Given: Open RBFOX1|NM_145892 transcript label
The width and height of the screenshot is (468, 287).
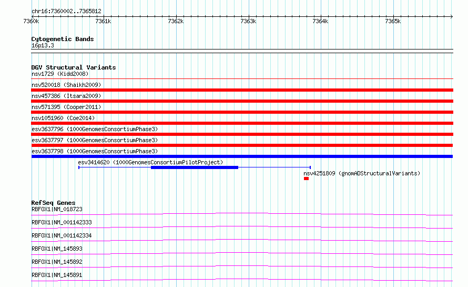Looking at the screenshot, I should [57, 262].
